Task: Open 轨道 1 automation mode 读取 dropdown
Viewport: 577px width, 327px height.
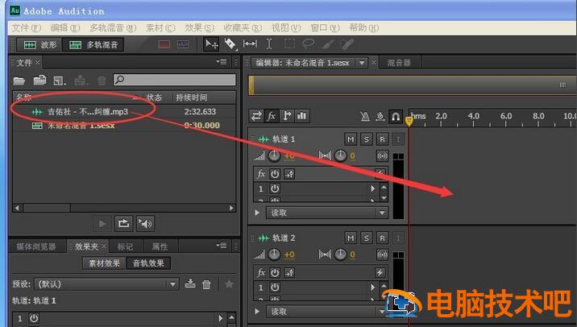Action: (x=326, y=213)
